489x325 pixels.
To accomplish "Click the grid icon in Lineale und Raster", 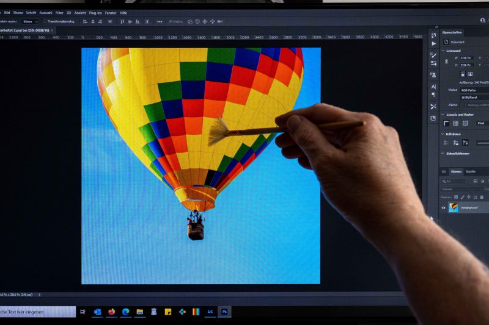I will coord(455,123).
